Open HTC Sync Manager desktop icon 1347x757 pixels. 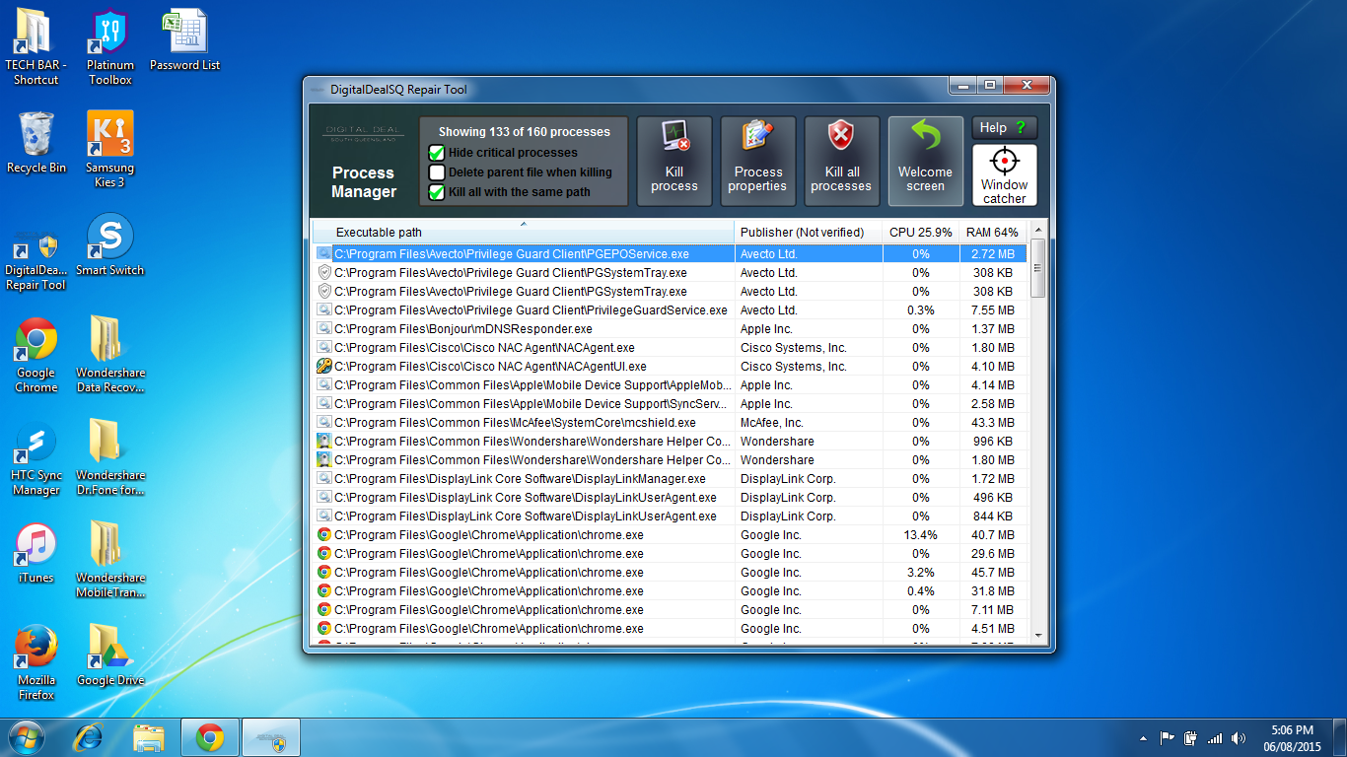[36, 457]
